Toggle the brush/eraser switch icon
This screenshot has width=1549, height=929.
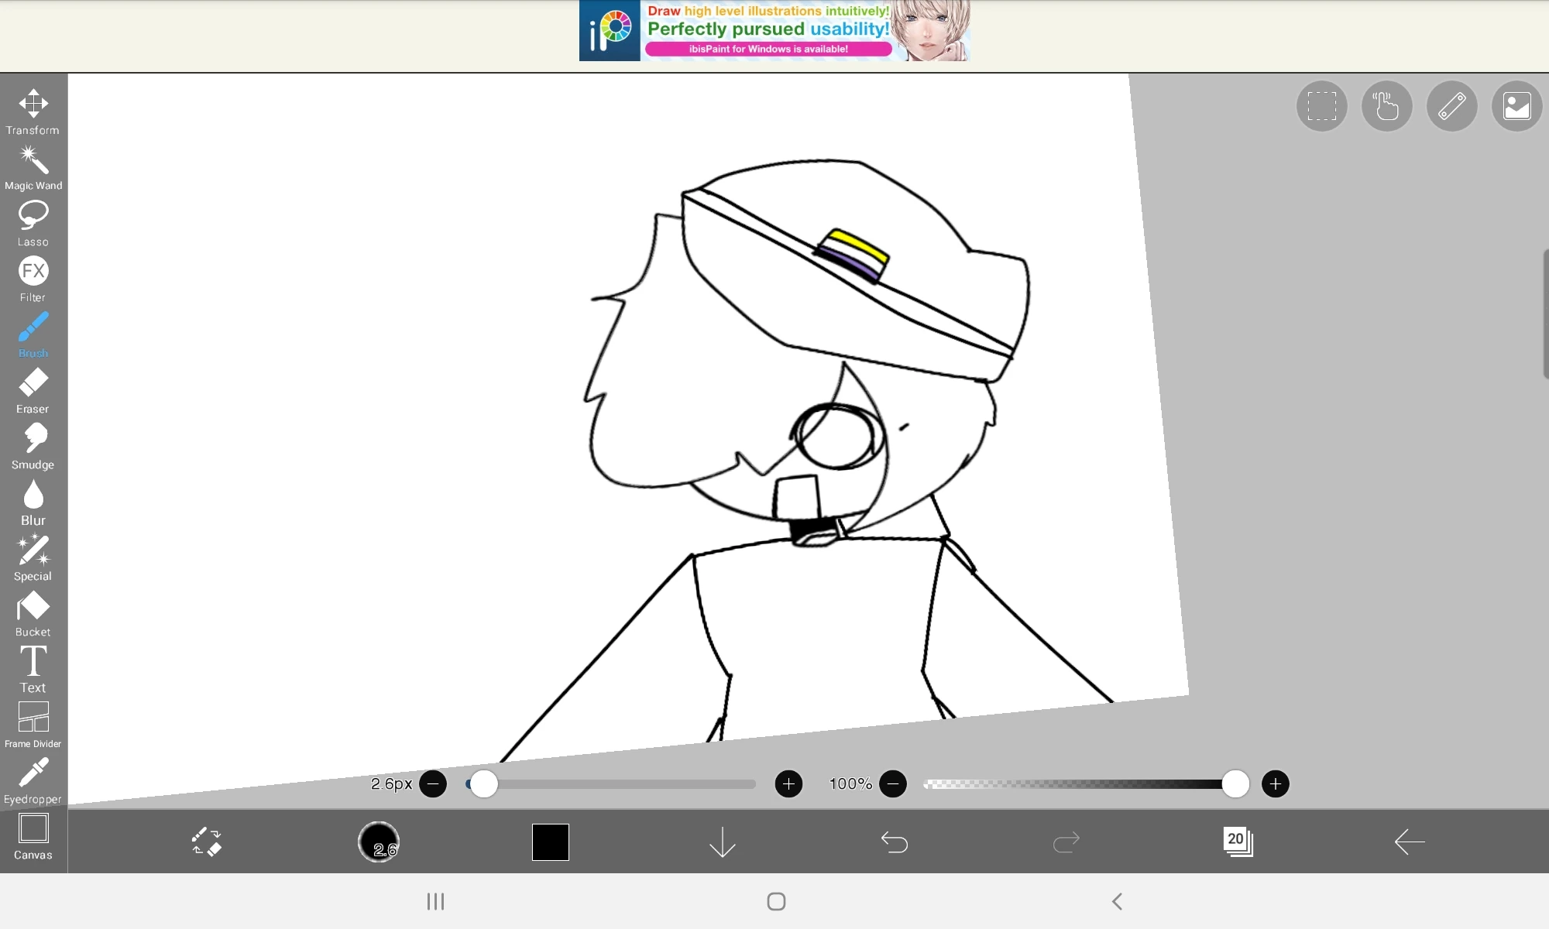point(207,842)
